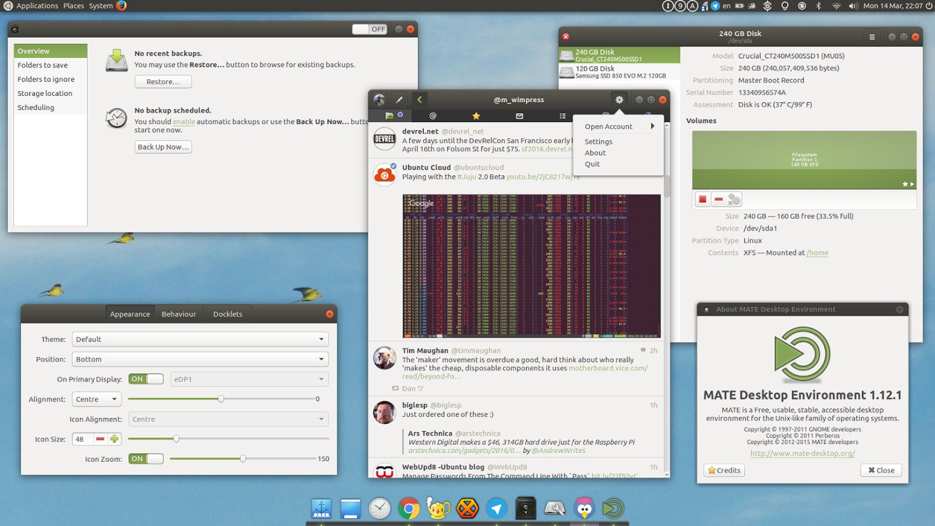Toggle the On Primary Display switch
Viewport: 935px width, 526px height.
point(146,379)
